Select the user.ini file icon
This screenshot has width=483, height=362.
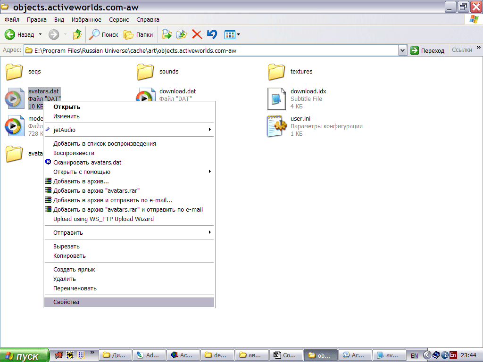pyautogui.click(x=276, y=126)
